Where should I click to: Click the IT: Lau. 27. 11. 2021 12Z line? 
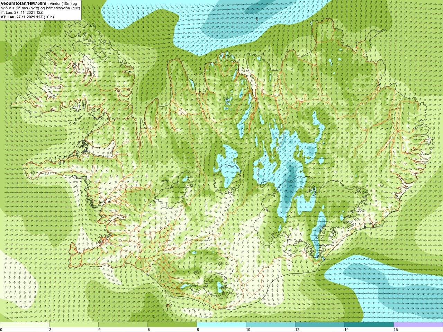tap(22, 12)
